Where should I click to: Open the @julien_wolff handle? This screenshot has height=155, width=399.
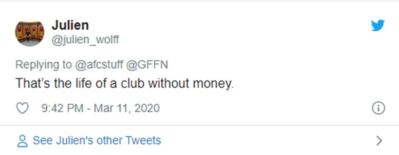pos(85,40)
